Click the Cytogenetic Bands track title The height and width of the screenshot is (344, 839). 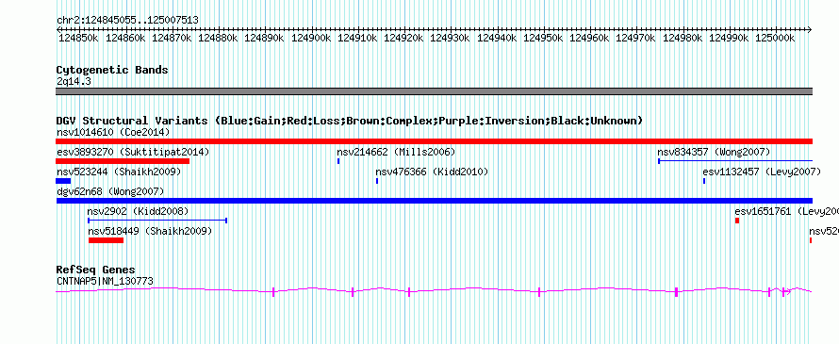click(112, 70)
